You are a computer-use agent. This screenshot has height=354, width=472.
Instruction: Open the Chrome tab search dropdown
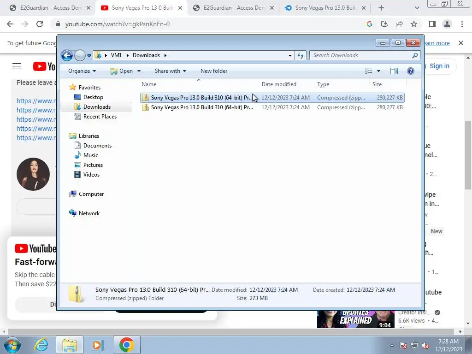coord(417,8)
